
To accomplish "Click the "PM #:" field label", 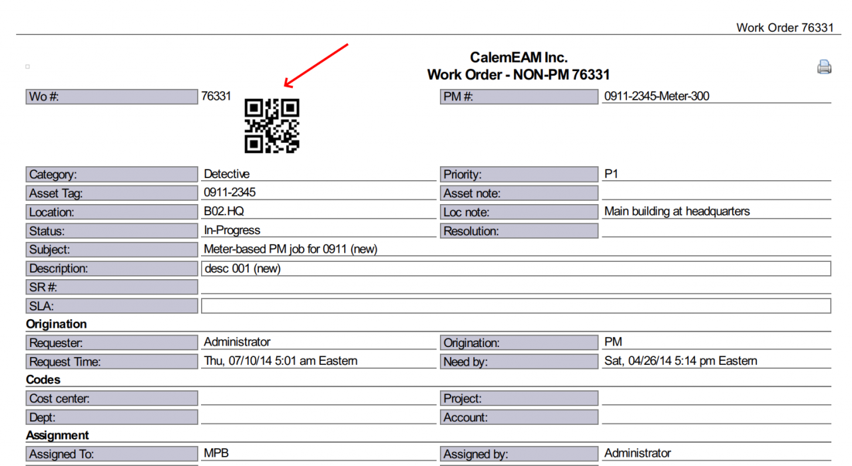I will 519,97.
